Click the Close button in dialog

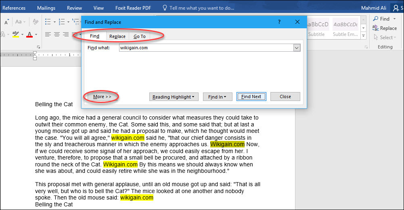coord(285,97)
